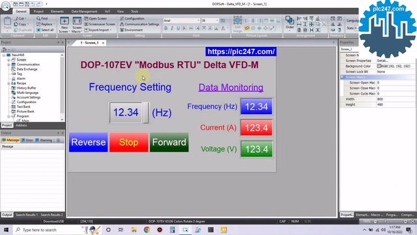Open the Environment settings
This screenshot has width=417, height=235.
pyautogui.click(x=132, y=30)
